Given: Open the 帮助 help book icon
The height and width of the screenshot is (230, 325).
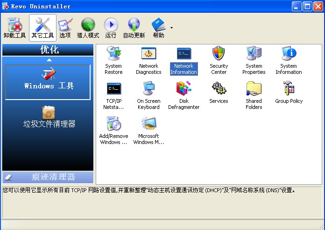Looking at the screenshot, I should point(159,28).
